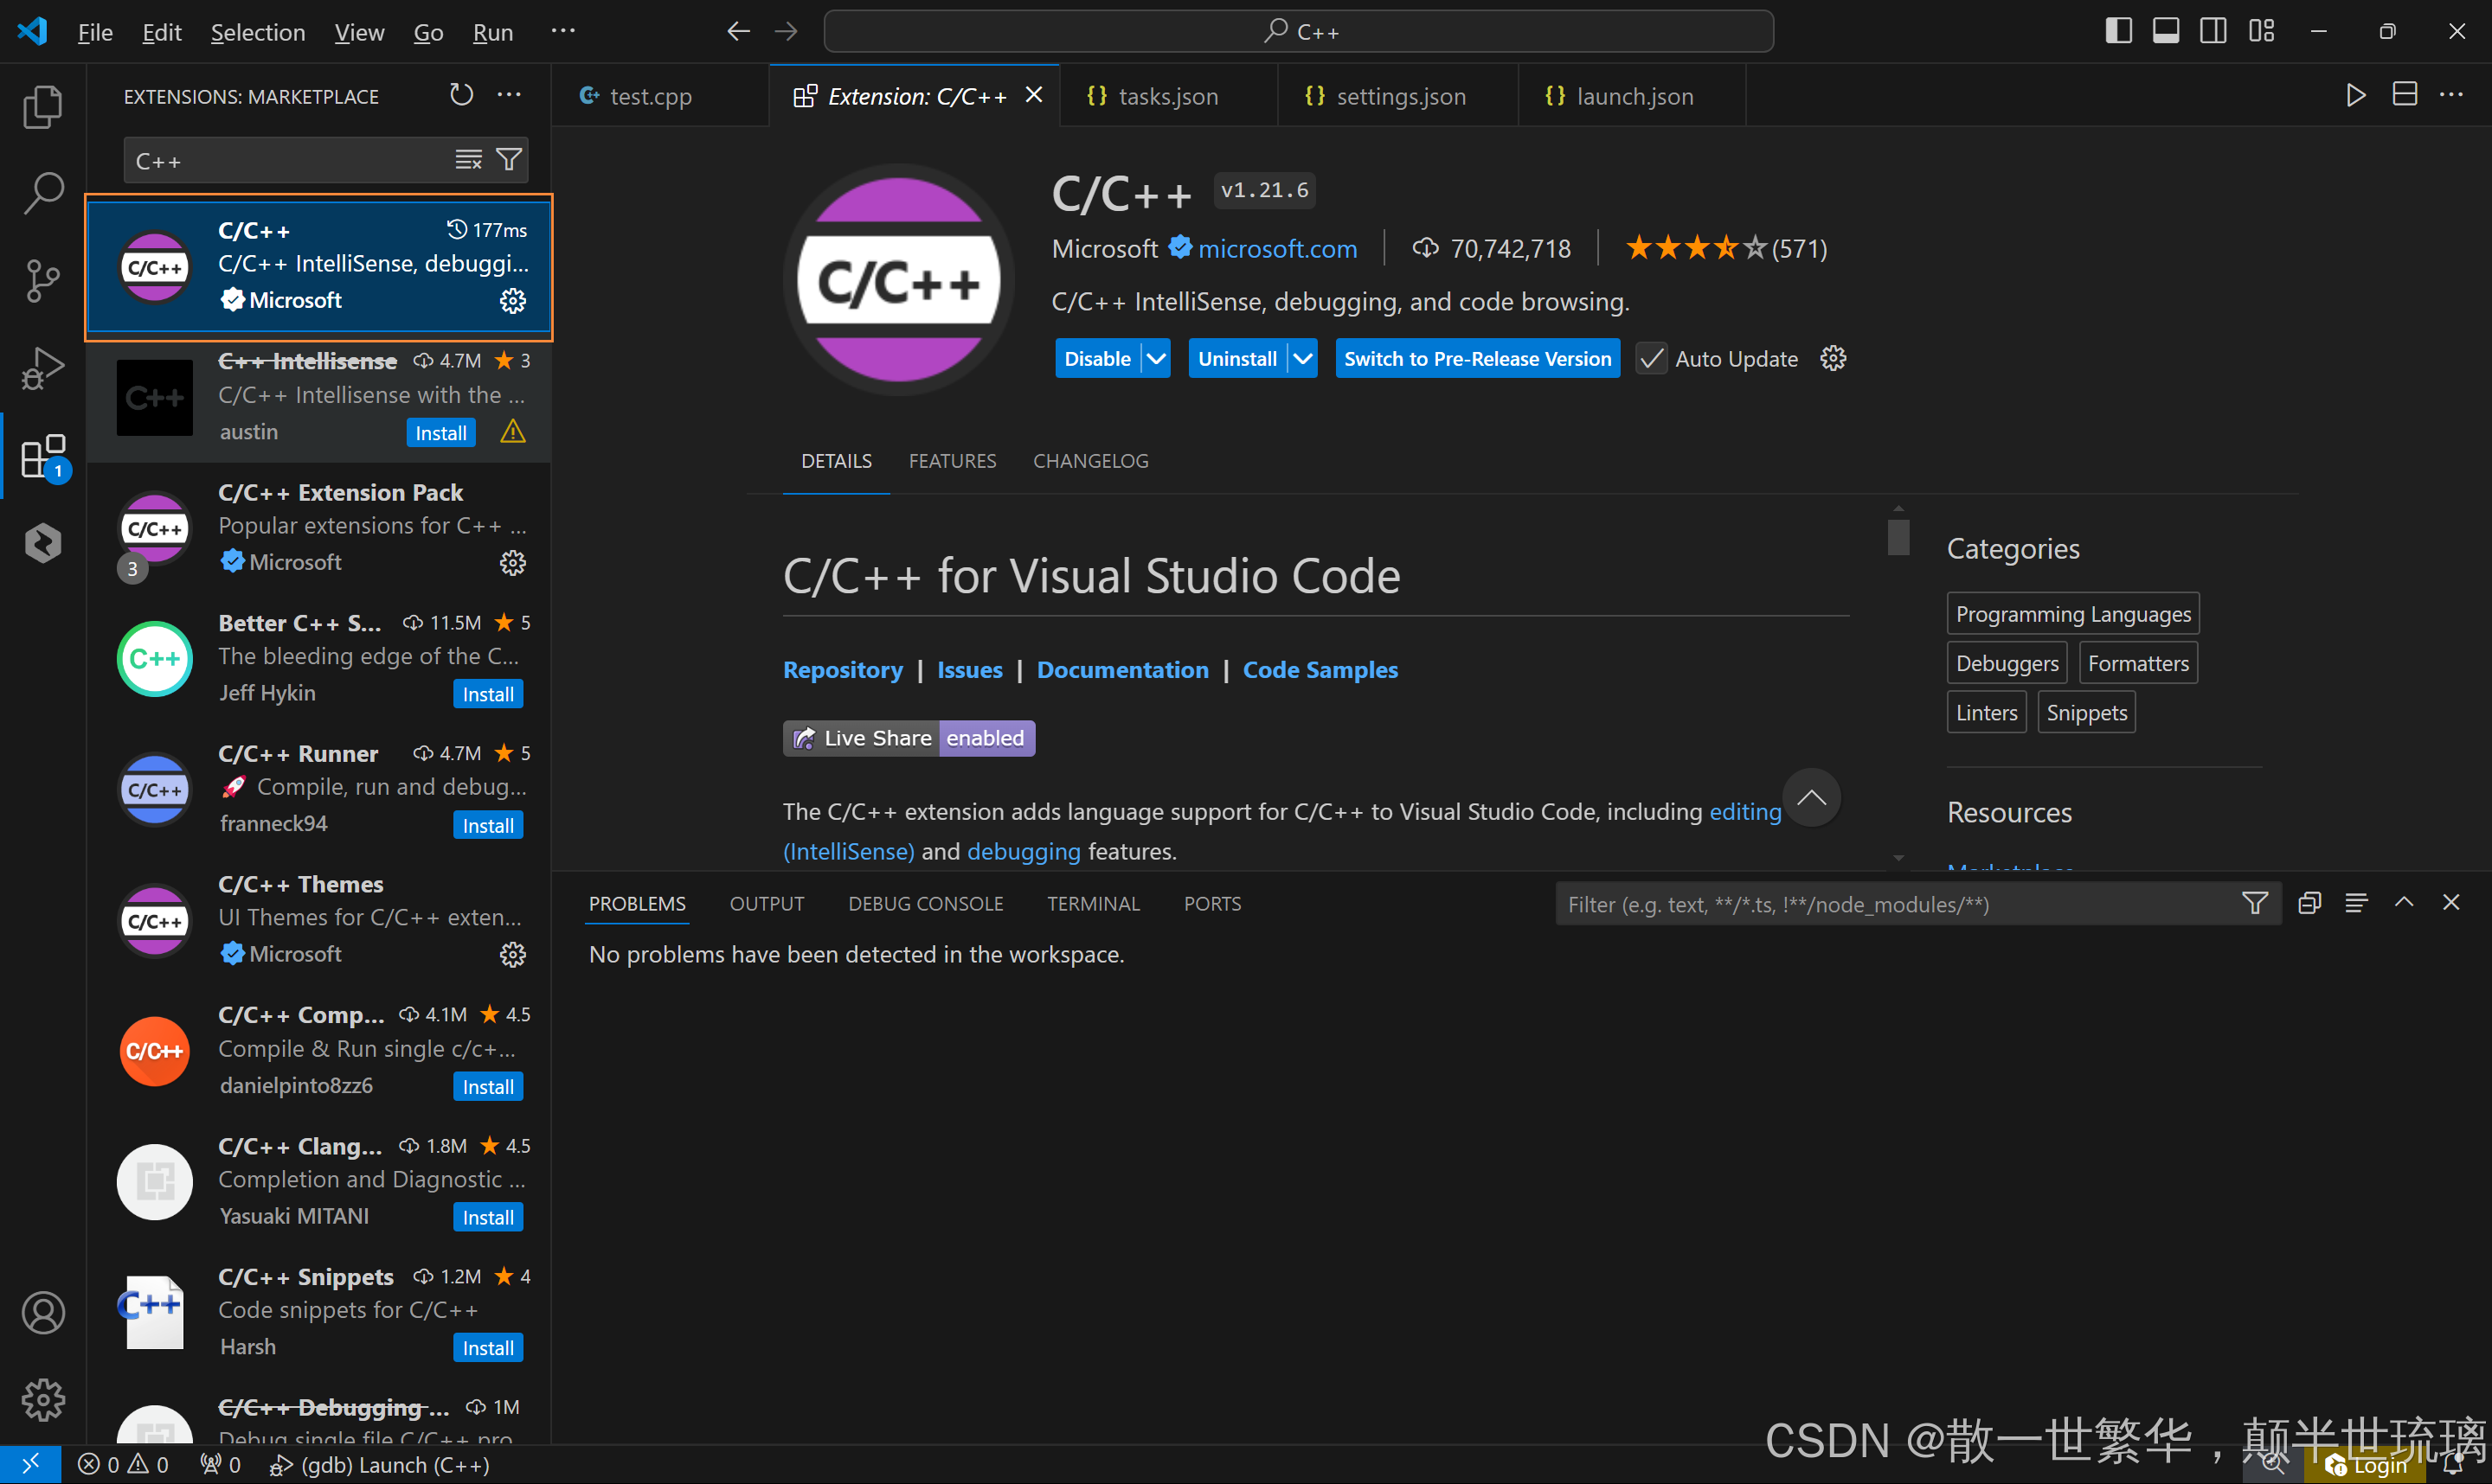Go forward with the navigation arrow
Screen dimensions: 2492x1484
(787, 32)
